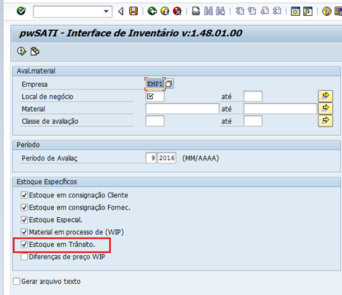This screenshot has width=342, height=295.
Task: Open multiple selection for Material
Action: 325,109
